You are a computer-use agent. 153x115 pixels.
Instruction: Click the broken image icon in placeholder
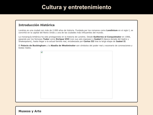[x=42, y=52]
